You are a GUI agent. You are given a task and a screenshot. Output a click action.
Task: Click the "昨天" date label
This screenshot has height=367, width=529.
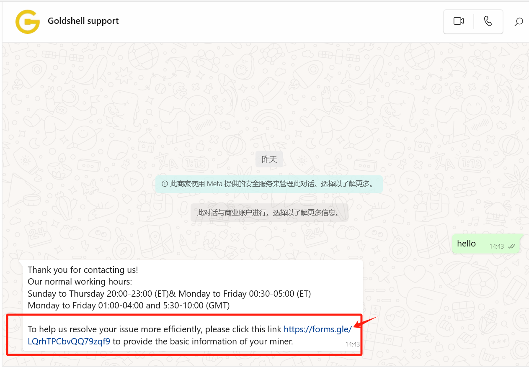[x=269, y=159]
